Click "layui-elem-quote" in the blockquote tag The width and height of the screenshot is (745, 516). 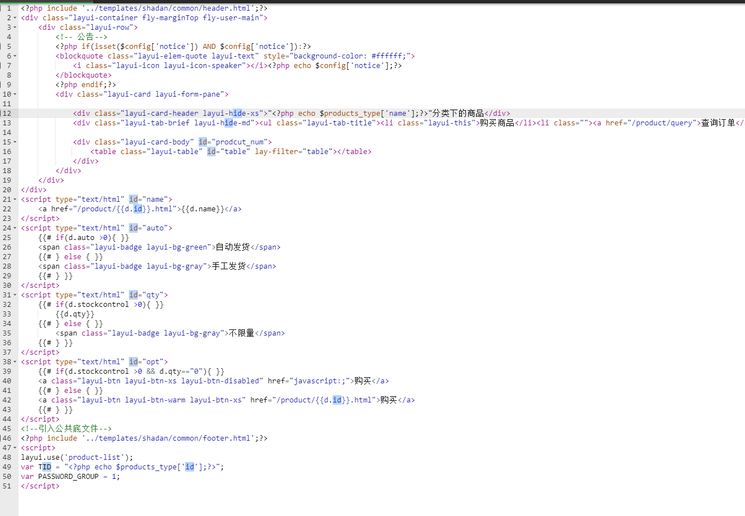pos(172,56)
